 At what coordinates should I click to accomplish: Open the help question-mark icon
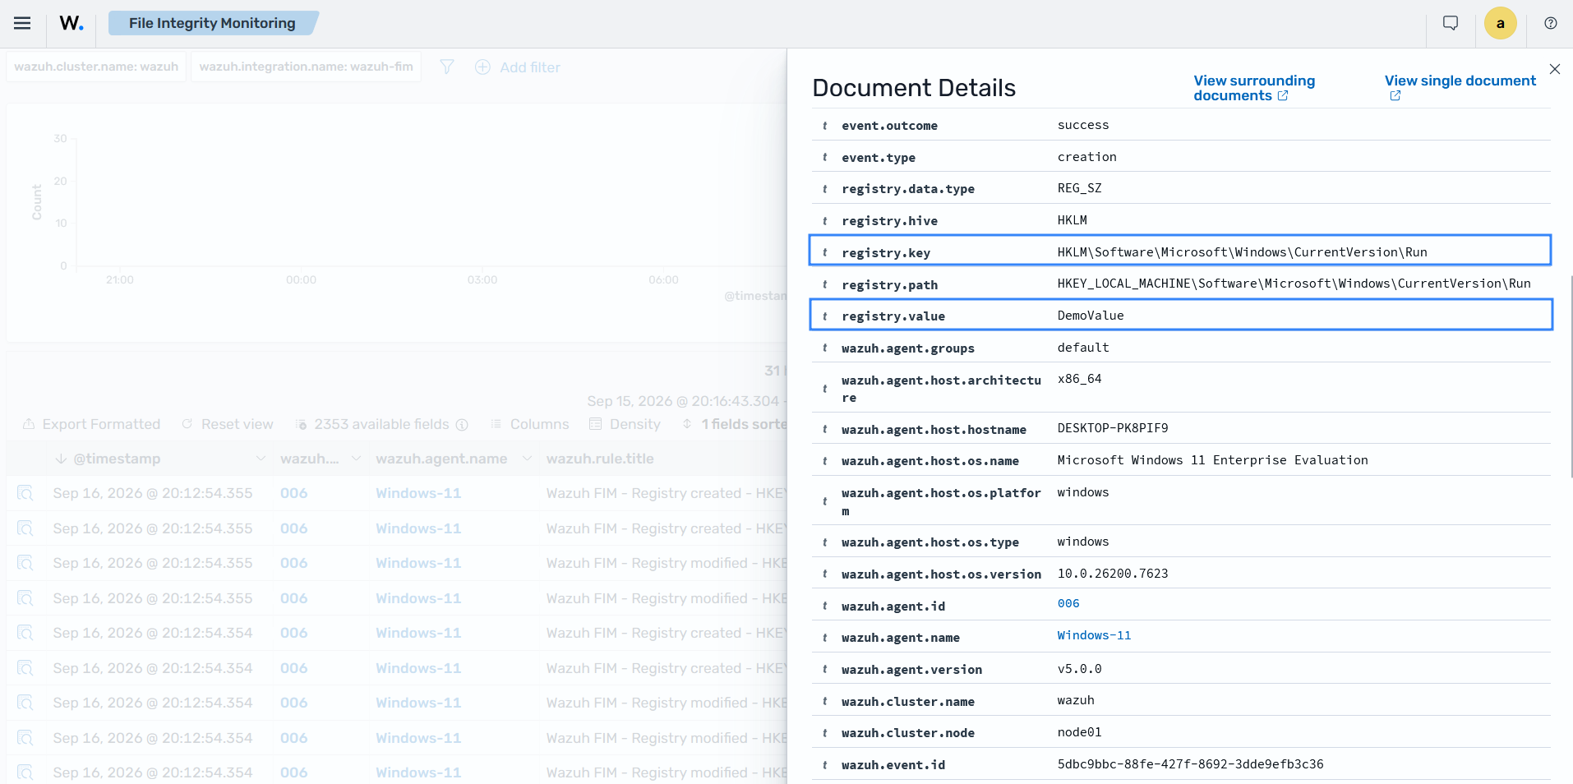pyautogui.click(x=1551, y=23)
